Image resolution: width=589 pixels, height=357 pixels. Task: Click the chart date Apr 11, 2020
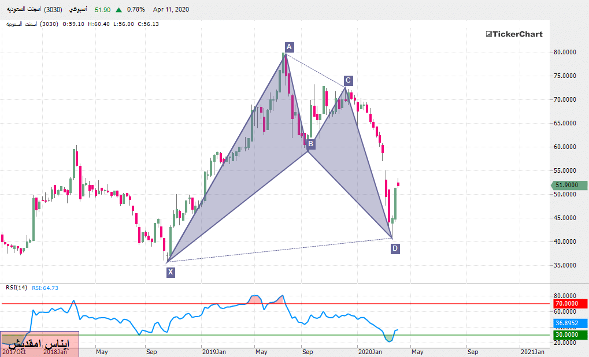pyautogui.click(x=171, y=10)
